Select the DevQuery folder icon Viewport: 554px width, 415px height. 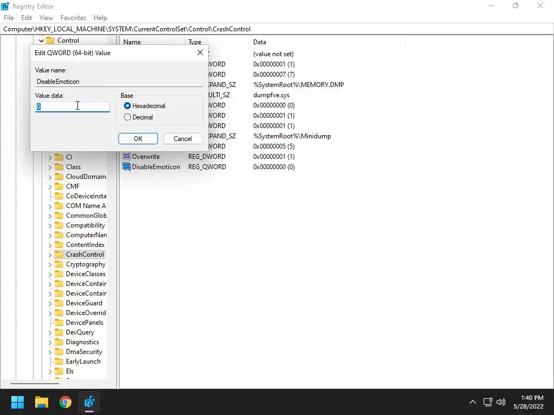coord(59,332)
